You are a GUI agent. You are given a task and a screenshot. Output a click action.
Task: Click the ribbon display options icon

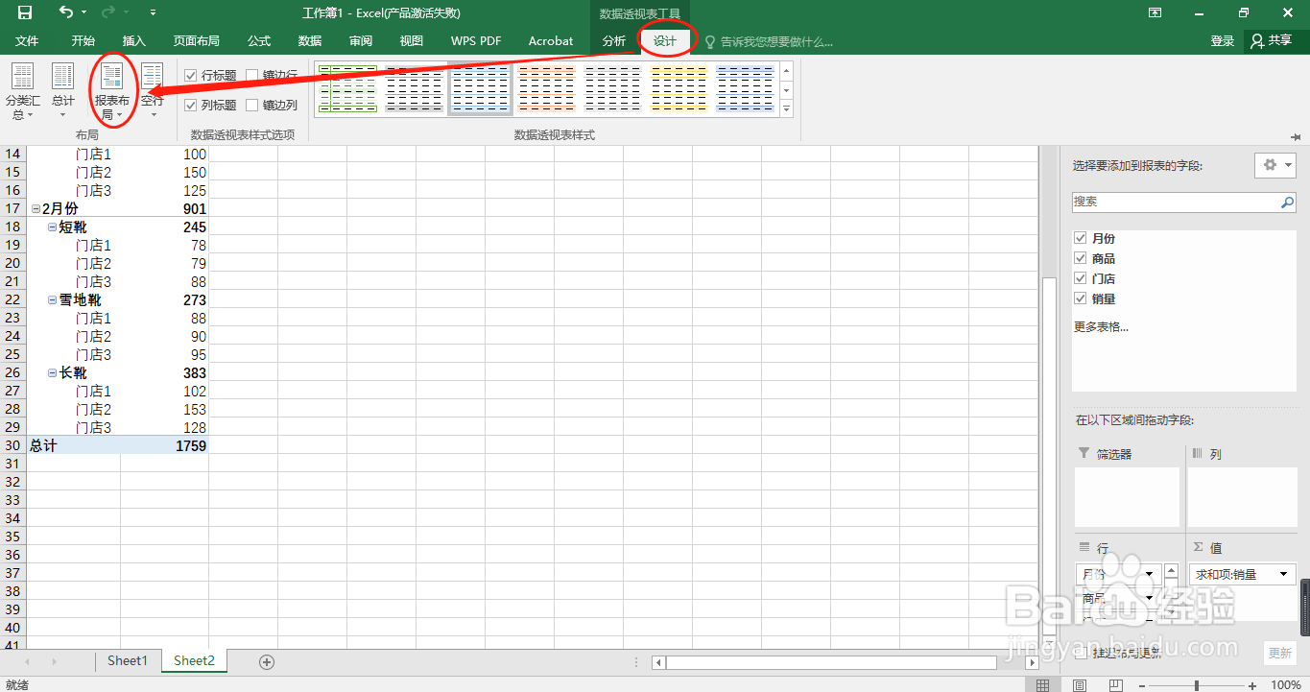tap(1155, 12)
